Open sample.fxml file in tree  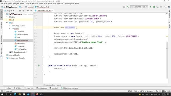coord(21,43)
